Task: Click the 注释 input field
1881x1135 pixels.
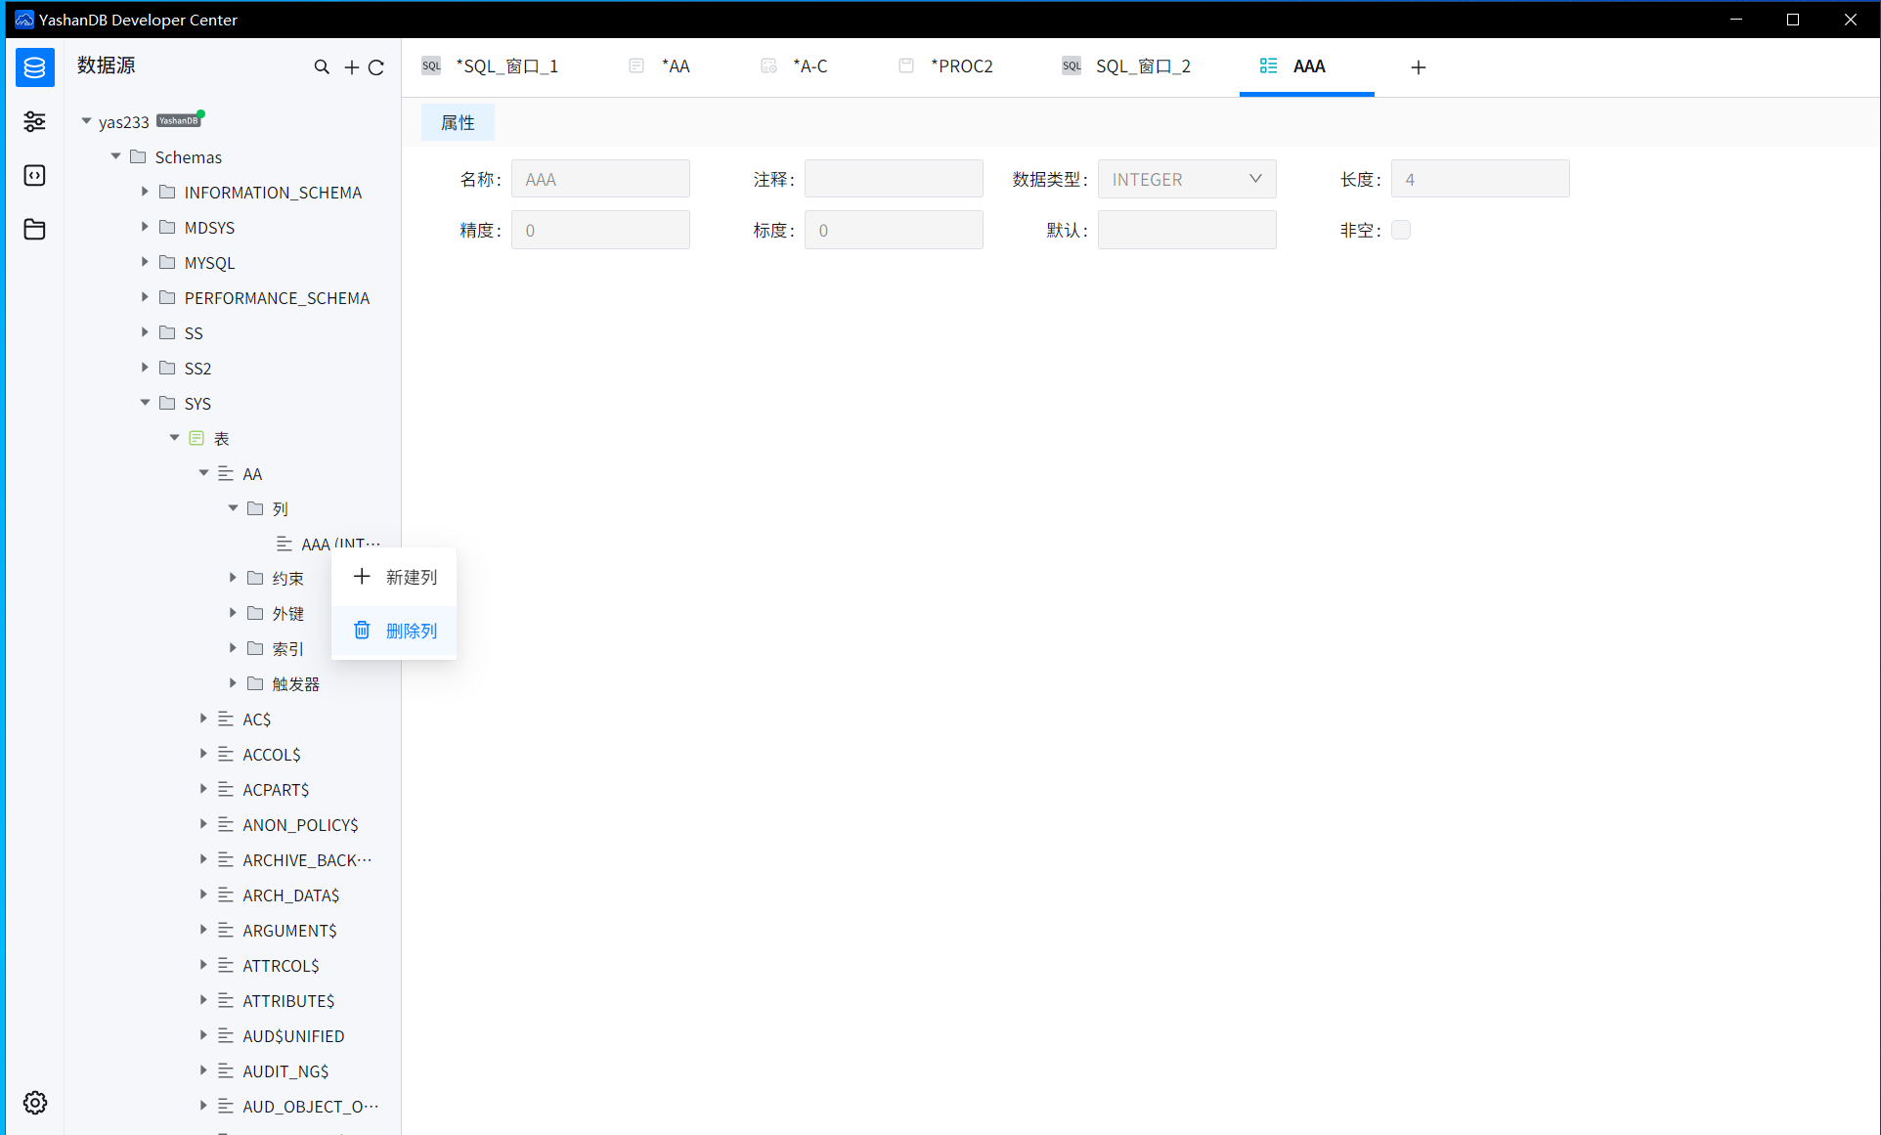Action: pos(894,179)
